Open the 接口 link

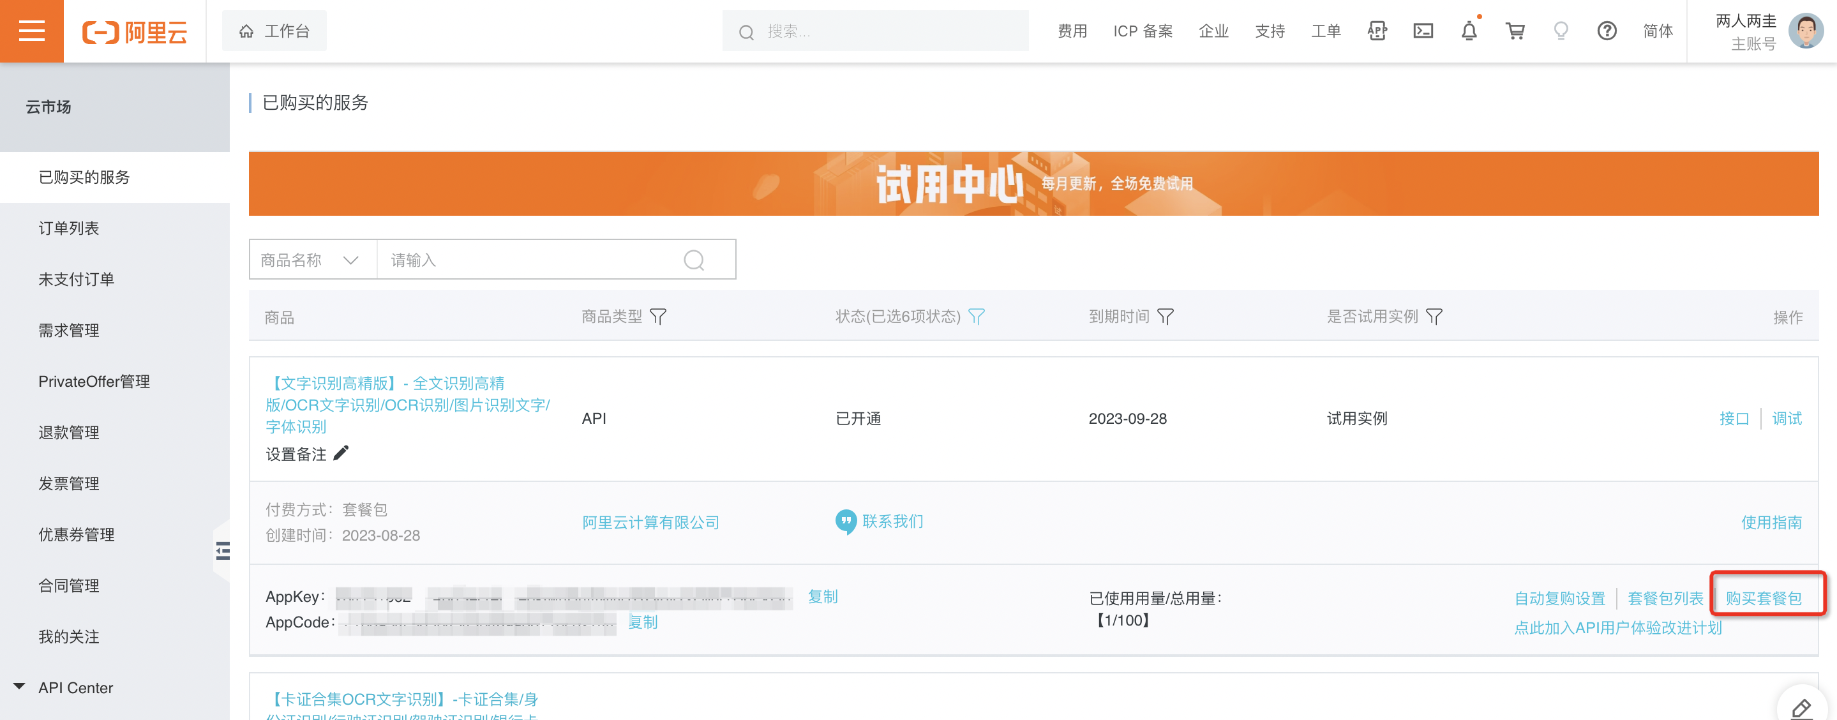click(x=1734, y=419)
